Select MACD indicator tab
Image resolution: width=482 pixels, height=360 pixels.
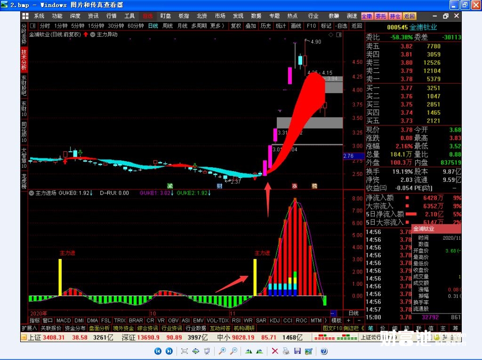(64, 321)
